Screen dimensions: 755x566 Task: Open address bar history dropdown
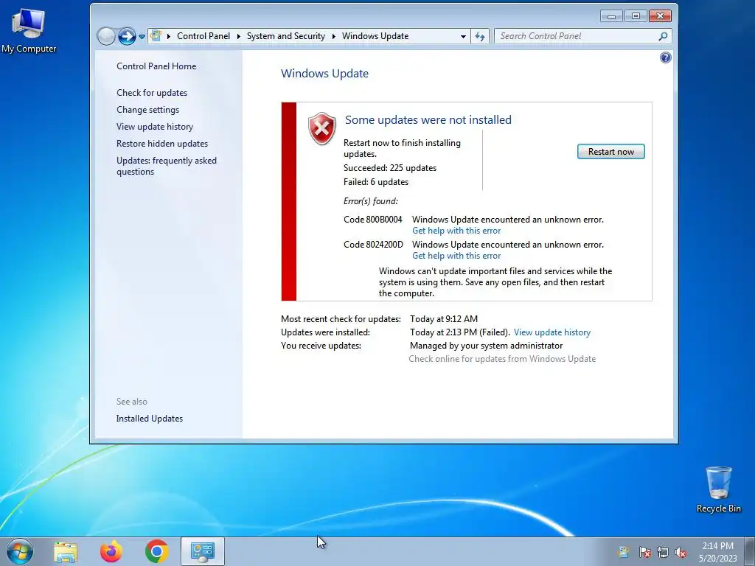point(463,36)
